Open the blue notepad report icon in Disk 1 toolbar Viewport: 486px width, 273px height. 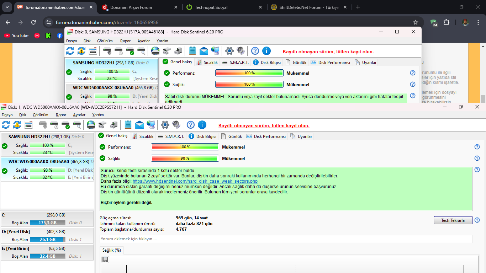128,125
